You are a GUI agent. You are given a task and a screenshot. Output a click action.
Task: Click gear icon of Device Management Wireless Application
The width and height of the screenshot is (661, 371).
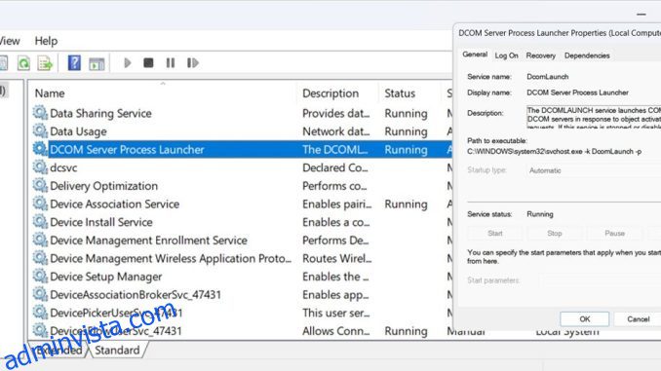point(40,257)
